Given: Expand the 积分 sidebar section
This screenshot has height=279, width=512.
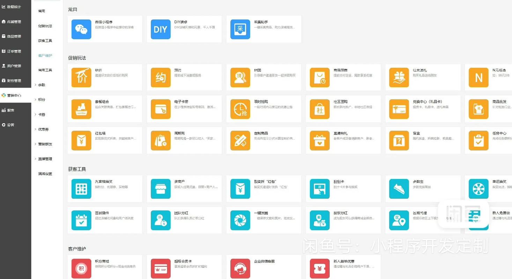Looking at the screenshot, I should 42,100.
